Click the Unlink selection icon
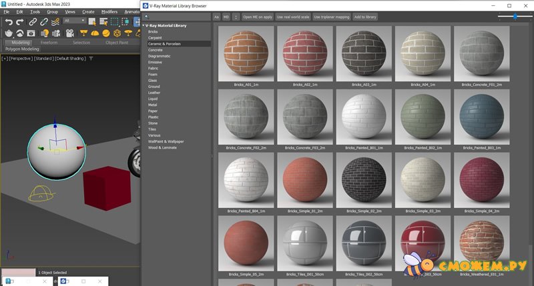Screen dimensions: 534x286 click(43, 21)
